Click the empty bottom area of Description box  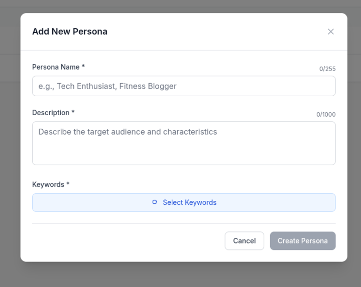tap(184, 155)
